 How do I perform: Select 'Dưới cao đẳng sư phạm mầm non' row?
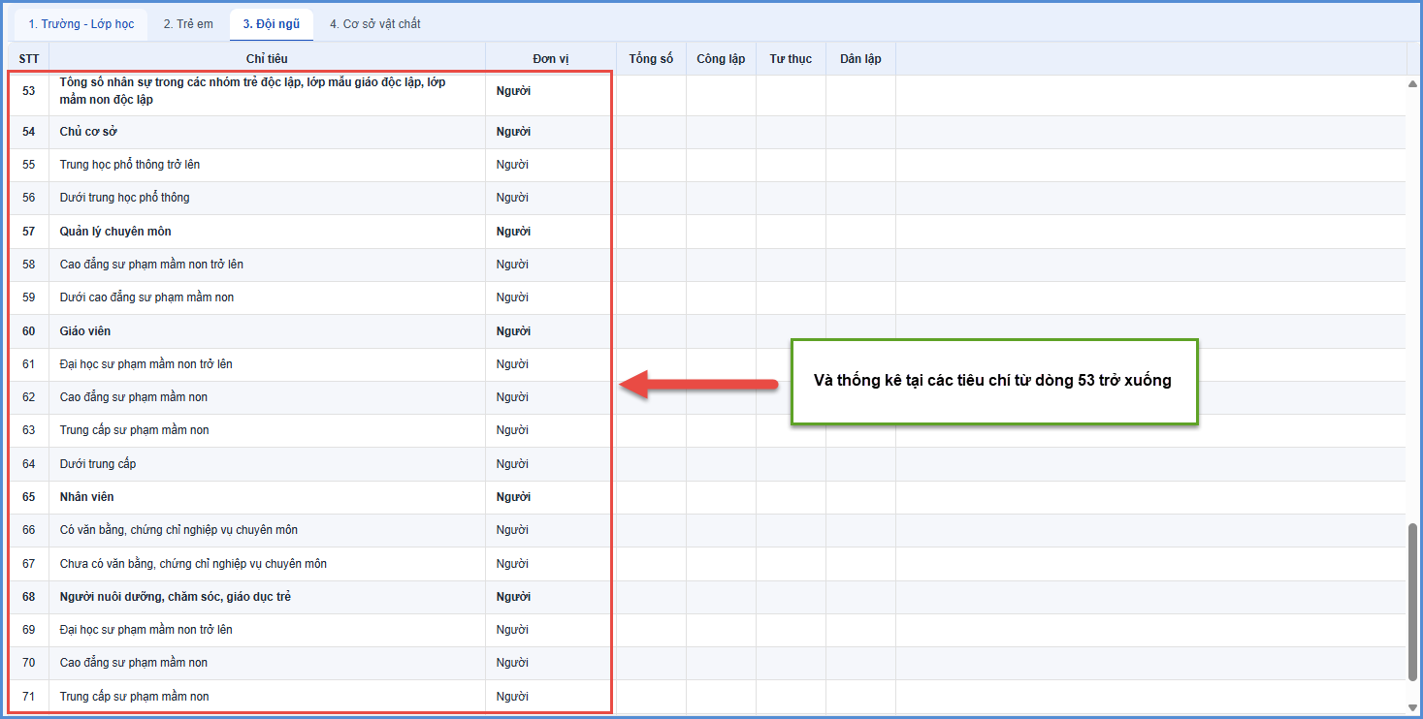(x=707, y=297)
